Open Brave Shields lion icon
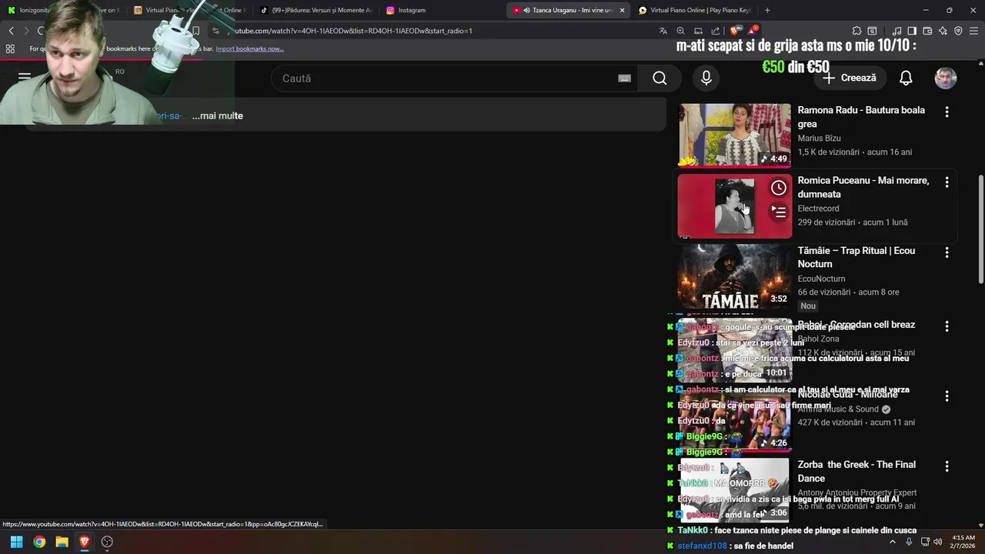The height and width of the screenshot is (554, 985). (x=735, y=31)
